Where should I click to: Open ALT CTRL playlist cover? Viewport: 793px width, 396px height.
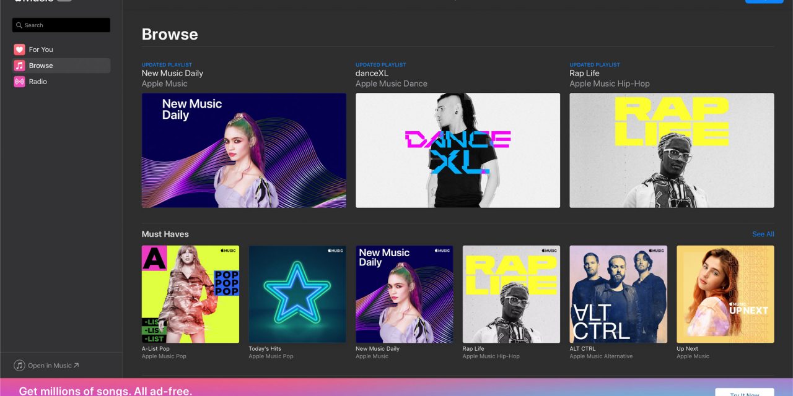pos(618,295)
